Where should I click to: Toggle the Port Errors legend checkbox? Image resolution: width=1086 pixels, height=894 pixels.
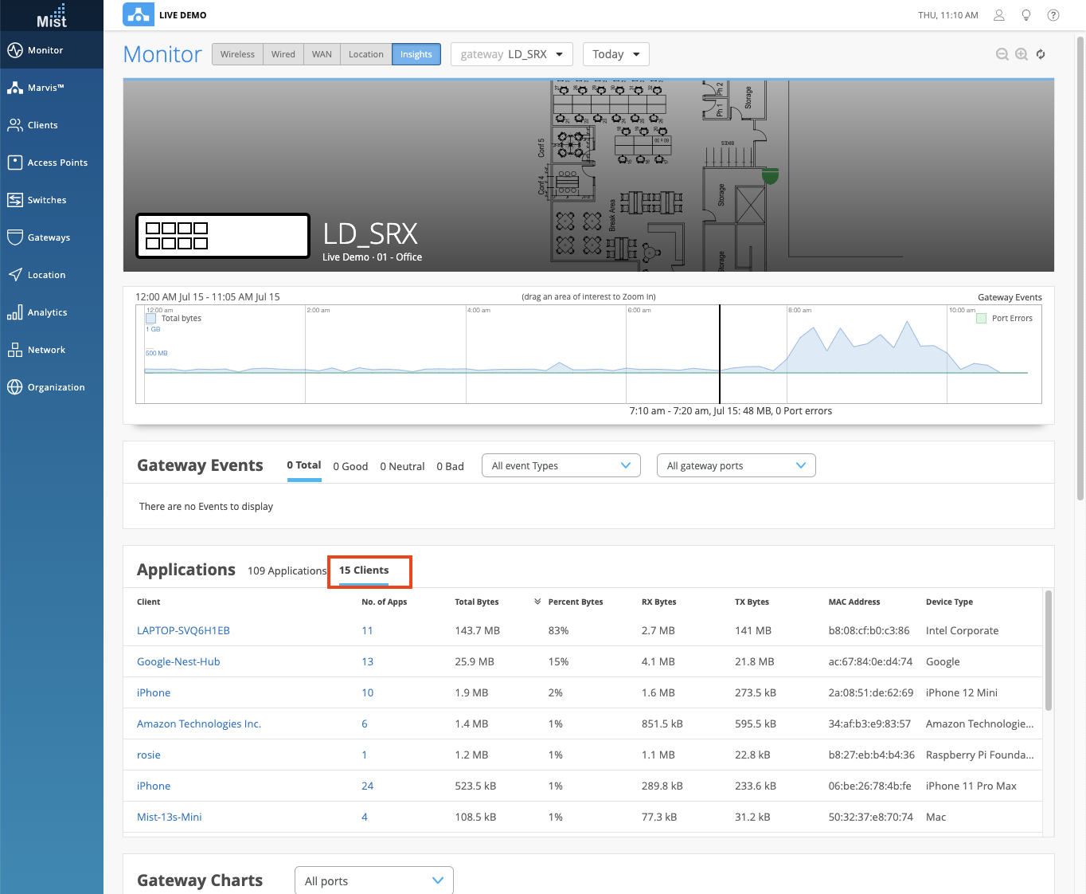click(x=982, y=318)
